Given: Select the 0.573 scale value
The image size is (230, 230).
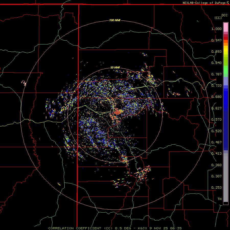Looking at the screenshot, I should [x=216, y=120].
